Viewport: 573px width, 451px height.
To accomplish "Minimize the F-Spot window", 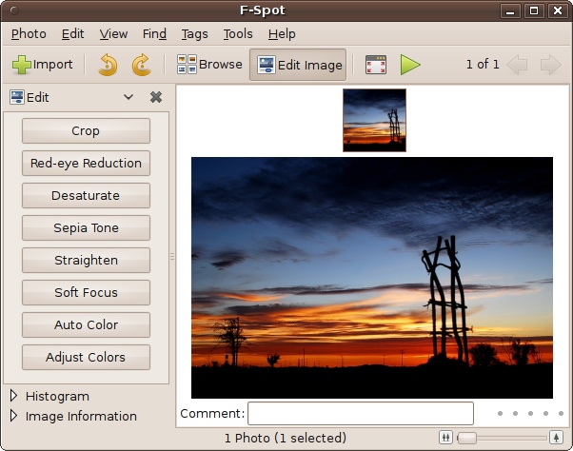I will (510, 11).
